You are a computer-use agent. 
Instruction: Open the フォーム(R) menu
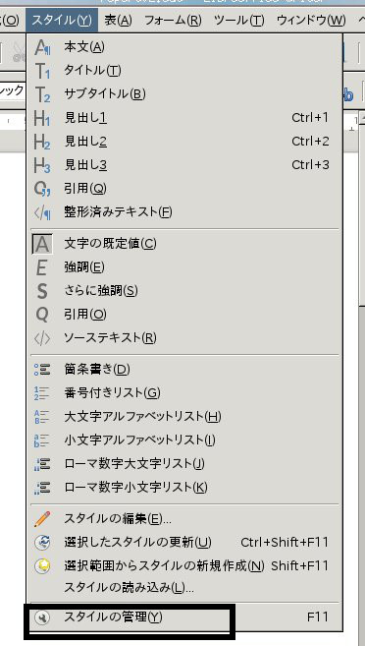tap(173, 20)
